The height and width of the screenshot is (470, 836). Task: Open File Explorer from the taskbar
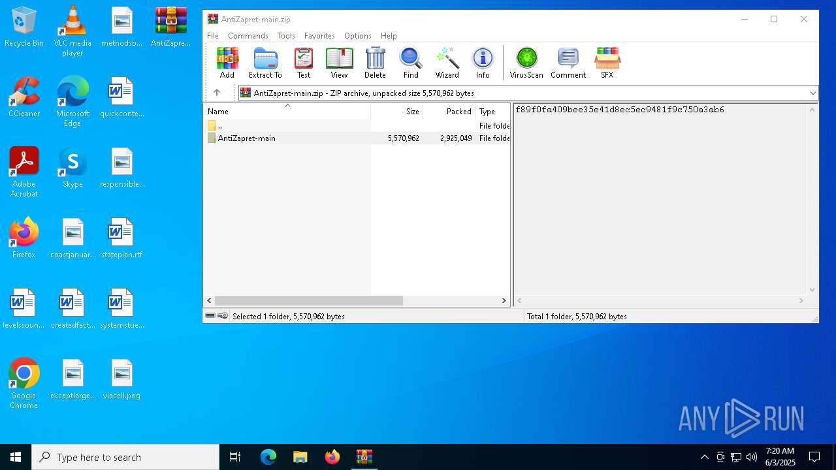(x=300, y=457)
